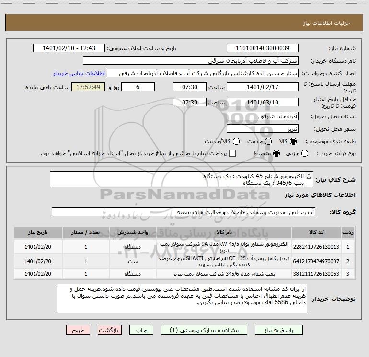Image resolution: width=369 pixels, height=357 pixels.
Task: Click the گروه کالا field
Action: coord(184,212)
